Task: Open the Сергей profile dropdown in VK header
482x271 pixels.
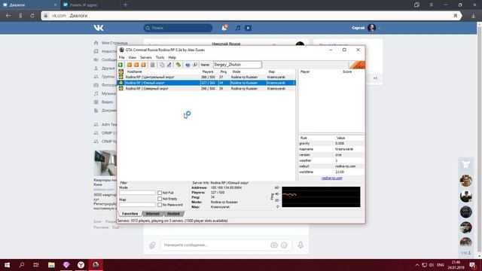Action: tap(366, 28)
